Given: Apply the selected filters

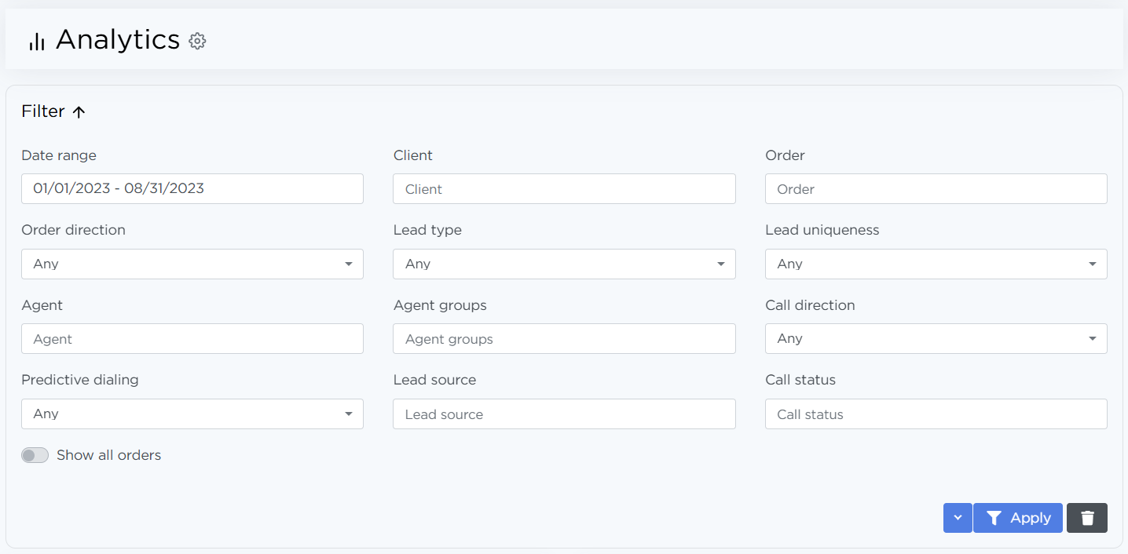Looking at the screenshot, I should pyautogui.click(x=1017, y=518).
